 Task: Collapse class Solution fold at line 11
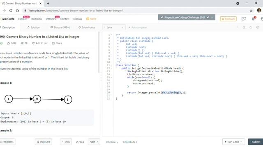click(x=111, y=65)
